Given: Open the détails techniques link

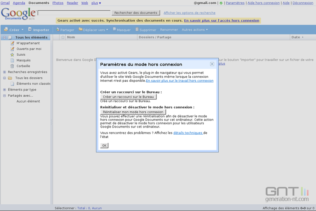Looking at the screenshot, I should (x=188, y=133).
